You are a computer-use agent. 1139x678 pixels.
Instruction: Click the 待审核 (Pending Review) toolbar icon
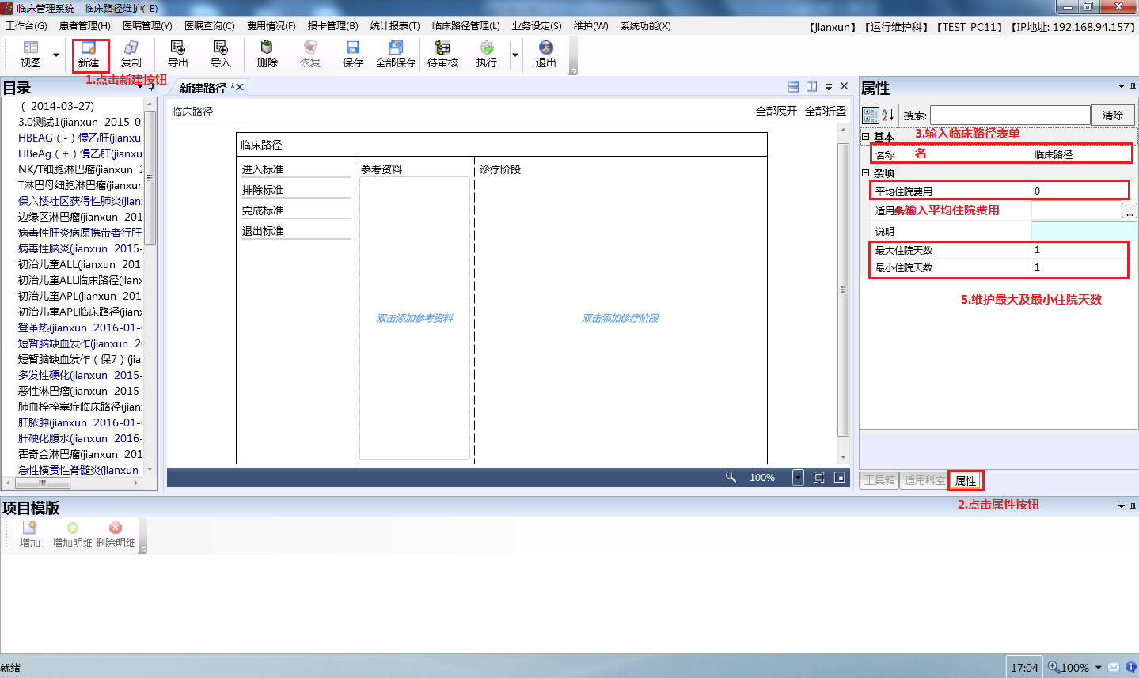click(442, 48)
